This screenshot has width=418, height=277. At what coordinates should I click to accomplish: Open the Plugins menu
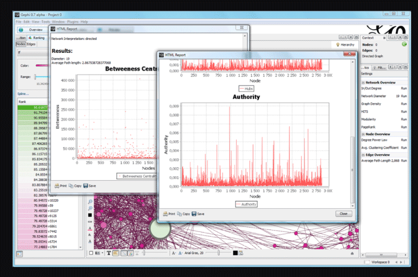point(73,22)
